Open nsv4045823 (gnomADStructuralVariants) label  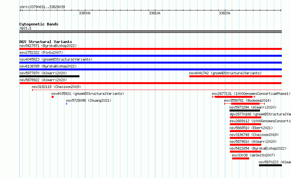coord(56,59)
